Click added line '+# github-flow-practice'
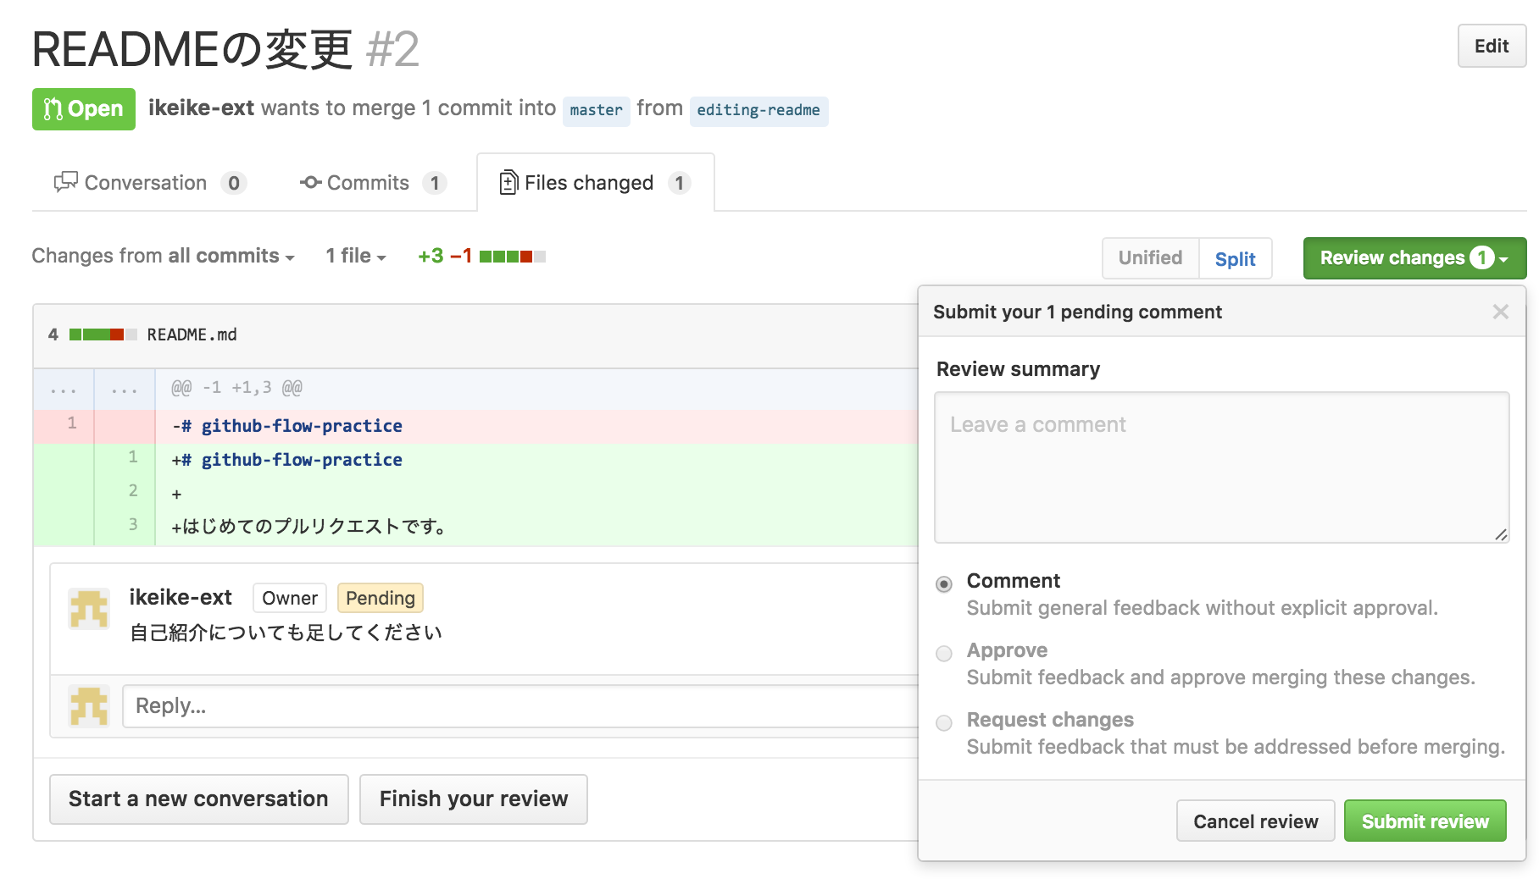1539x879 pixels. [x=287, y=461]
